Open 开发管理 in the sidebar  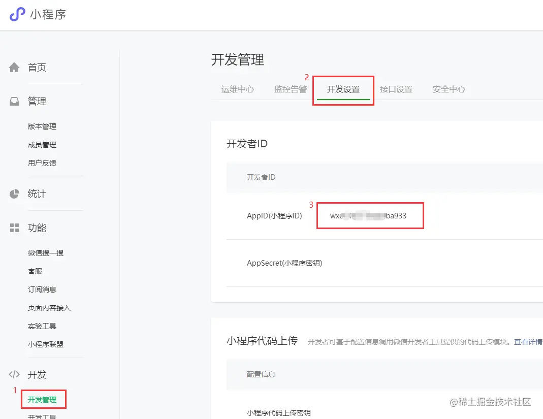[x=42, y=400]
